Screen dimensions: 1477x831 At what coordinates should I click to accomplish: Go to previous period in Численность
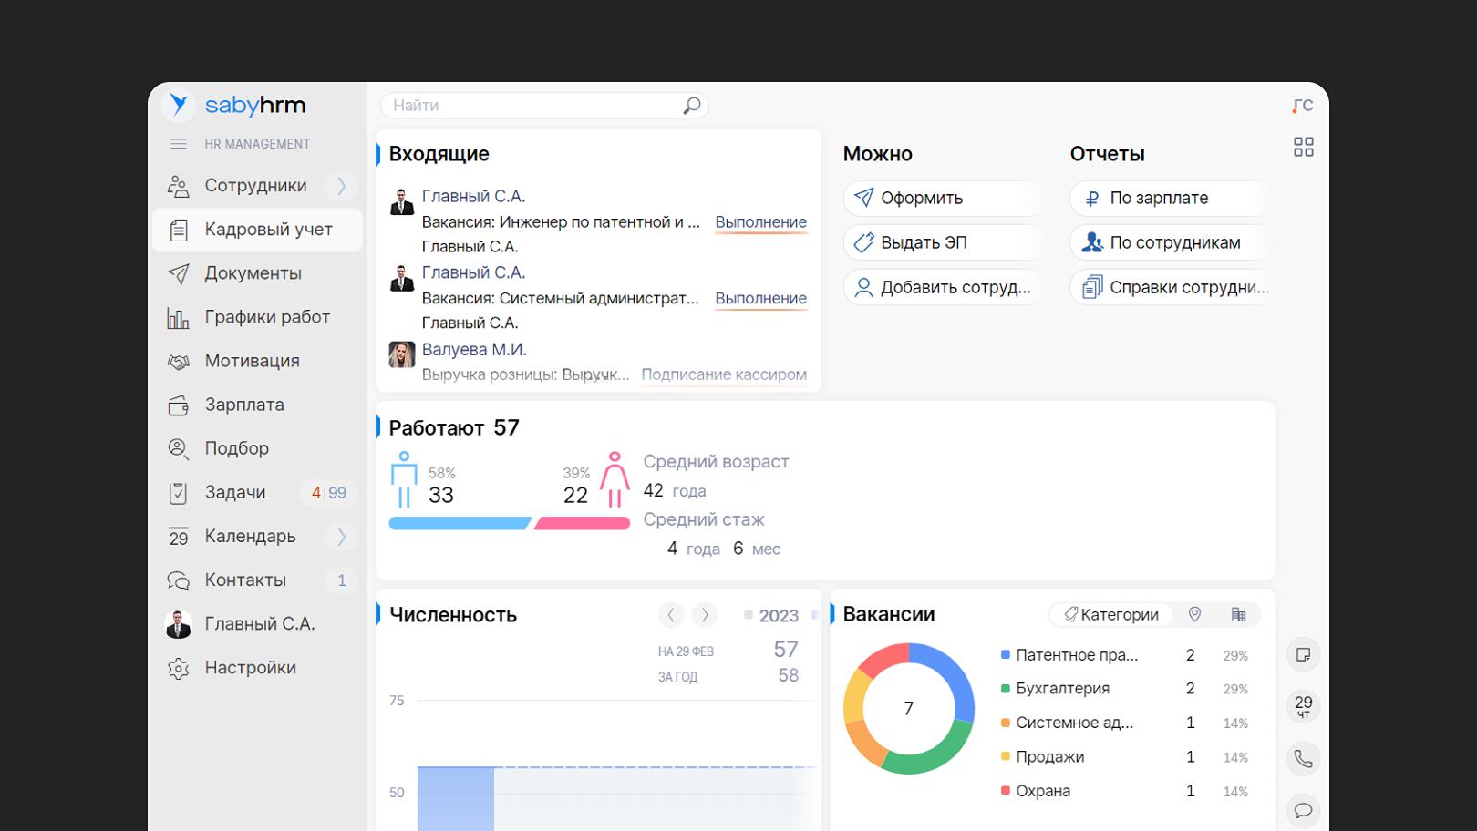671,615
